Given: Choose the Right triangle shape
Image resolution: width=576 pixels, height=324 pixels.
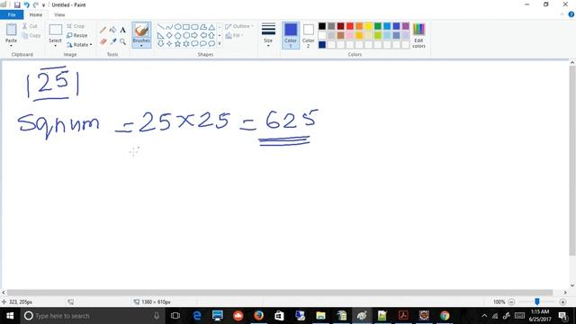Looking at the screenshot, I should [161, 35].
